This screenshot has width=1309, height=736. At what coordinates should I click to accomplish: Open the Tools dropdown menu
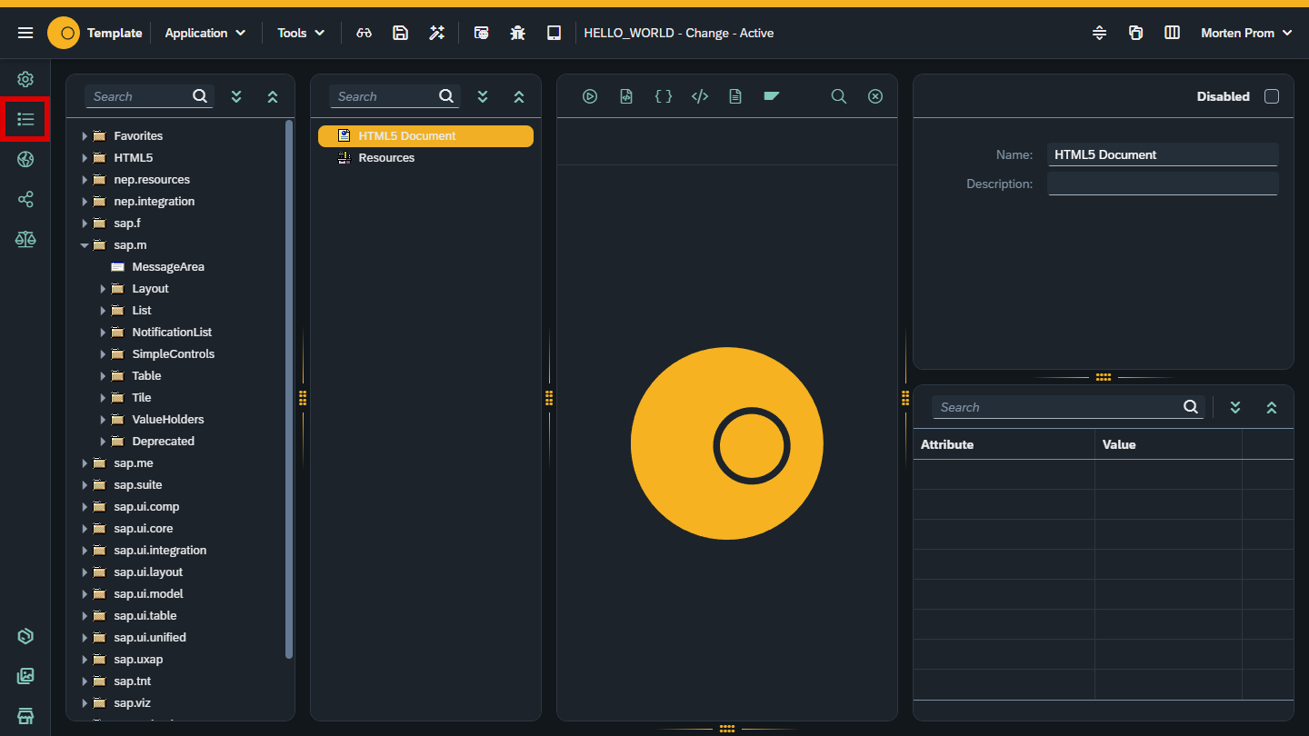(301, 33)
